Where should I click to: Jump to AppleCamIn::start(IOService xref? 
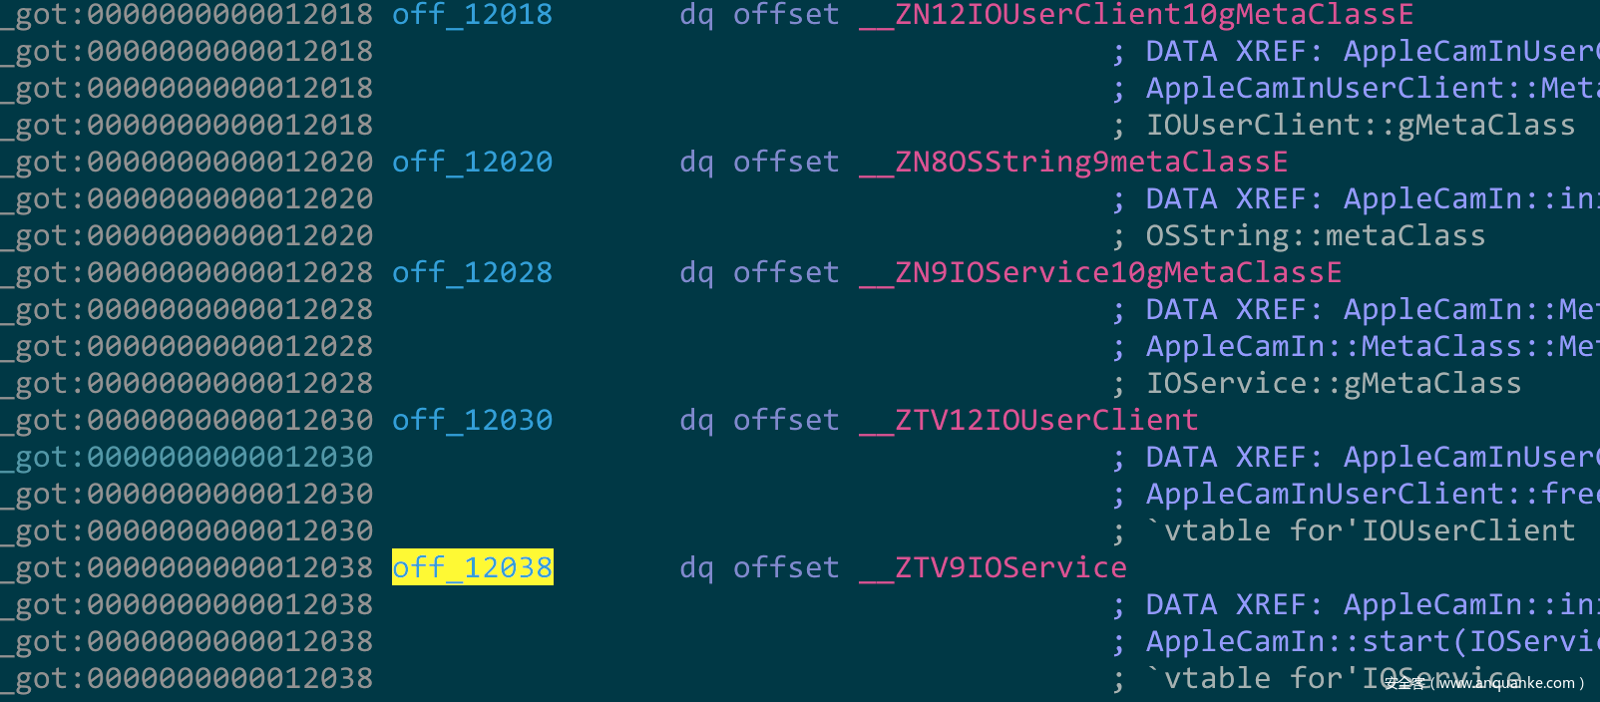(1373, 641)
